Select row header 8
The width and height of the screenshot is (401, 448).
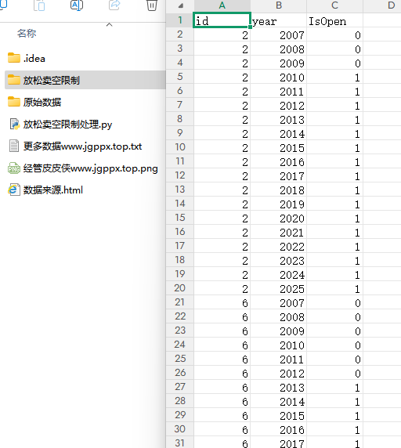pos(179,119)
